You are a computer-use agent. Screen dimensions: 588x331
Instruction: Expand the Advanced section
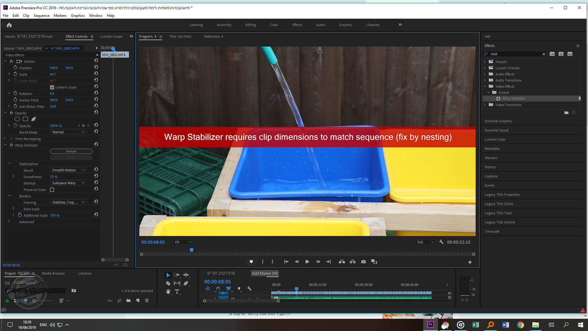(x=9, y=222)
